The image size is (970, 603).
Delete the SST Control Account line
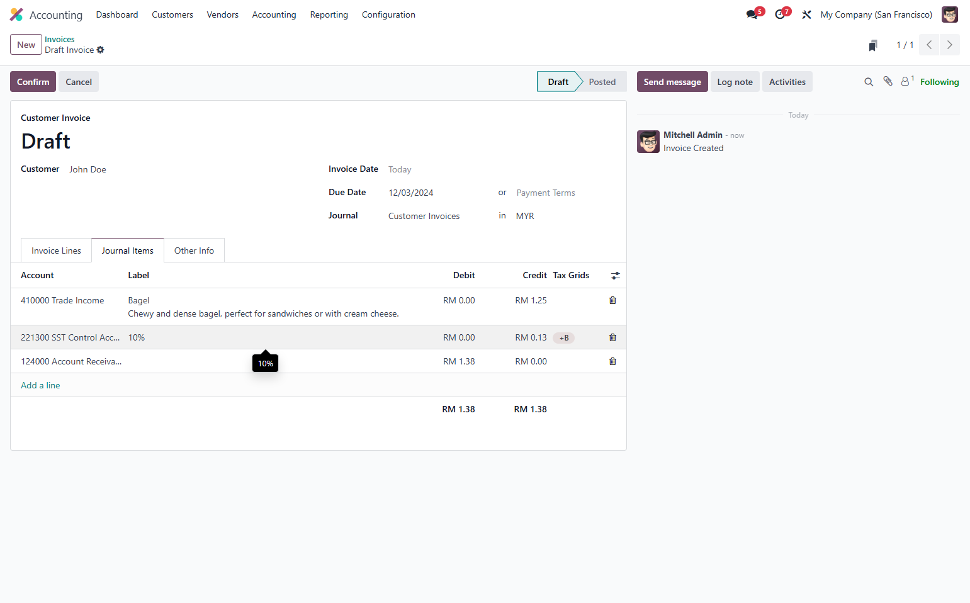[612, 337]
